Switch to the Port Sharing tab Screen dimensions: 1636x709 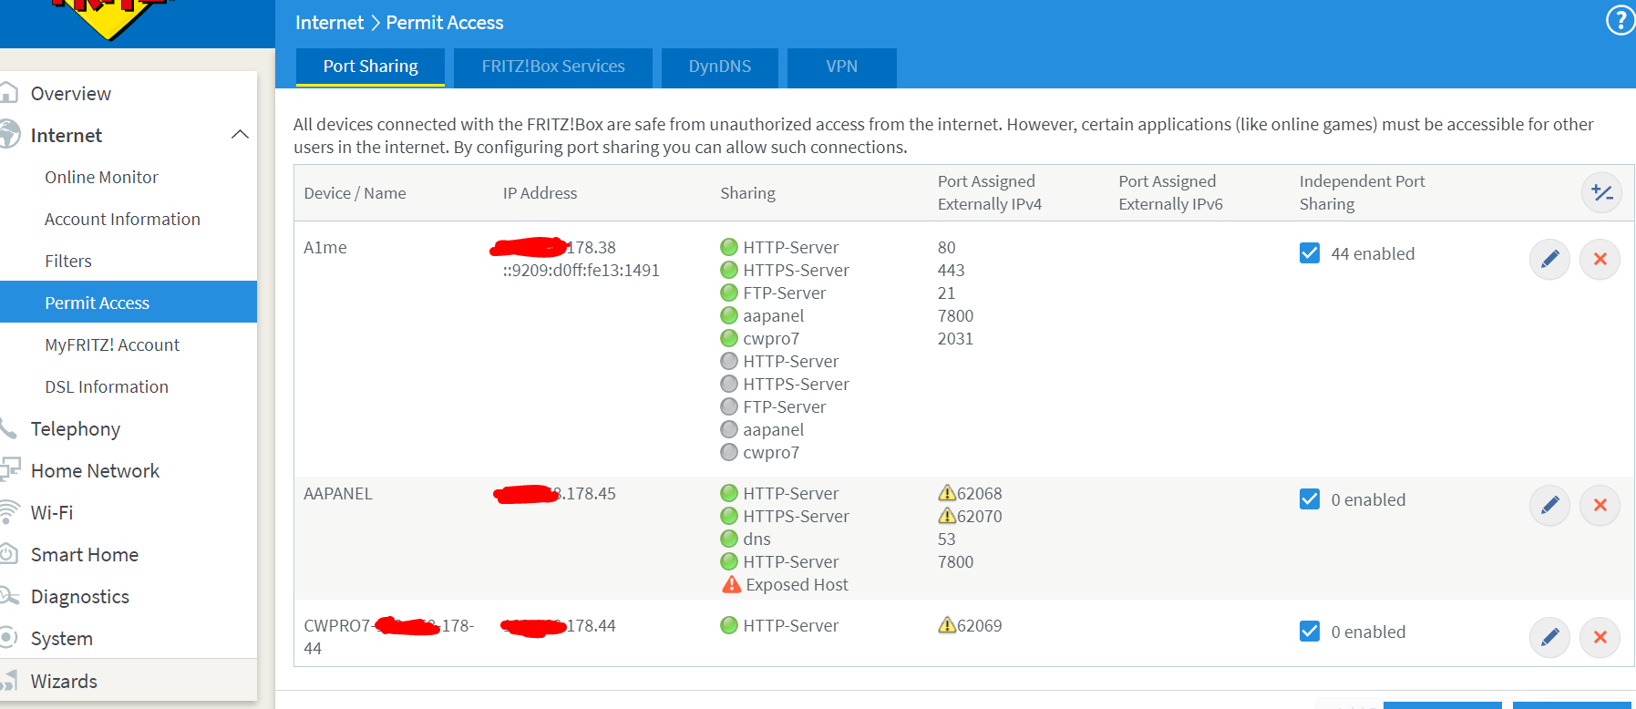click(371, 67)
